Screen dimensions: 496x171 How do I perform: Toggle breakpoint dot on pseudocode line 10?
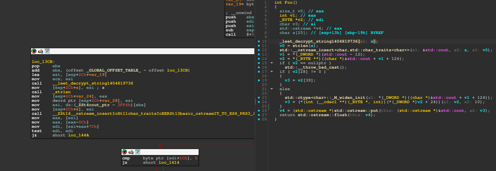point(259,41)
